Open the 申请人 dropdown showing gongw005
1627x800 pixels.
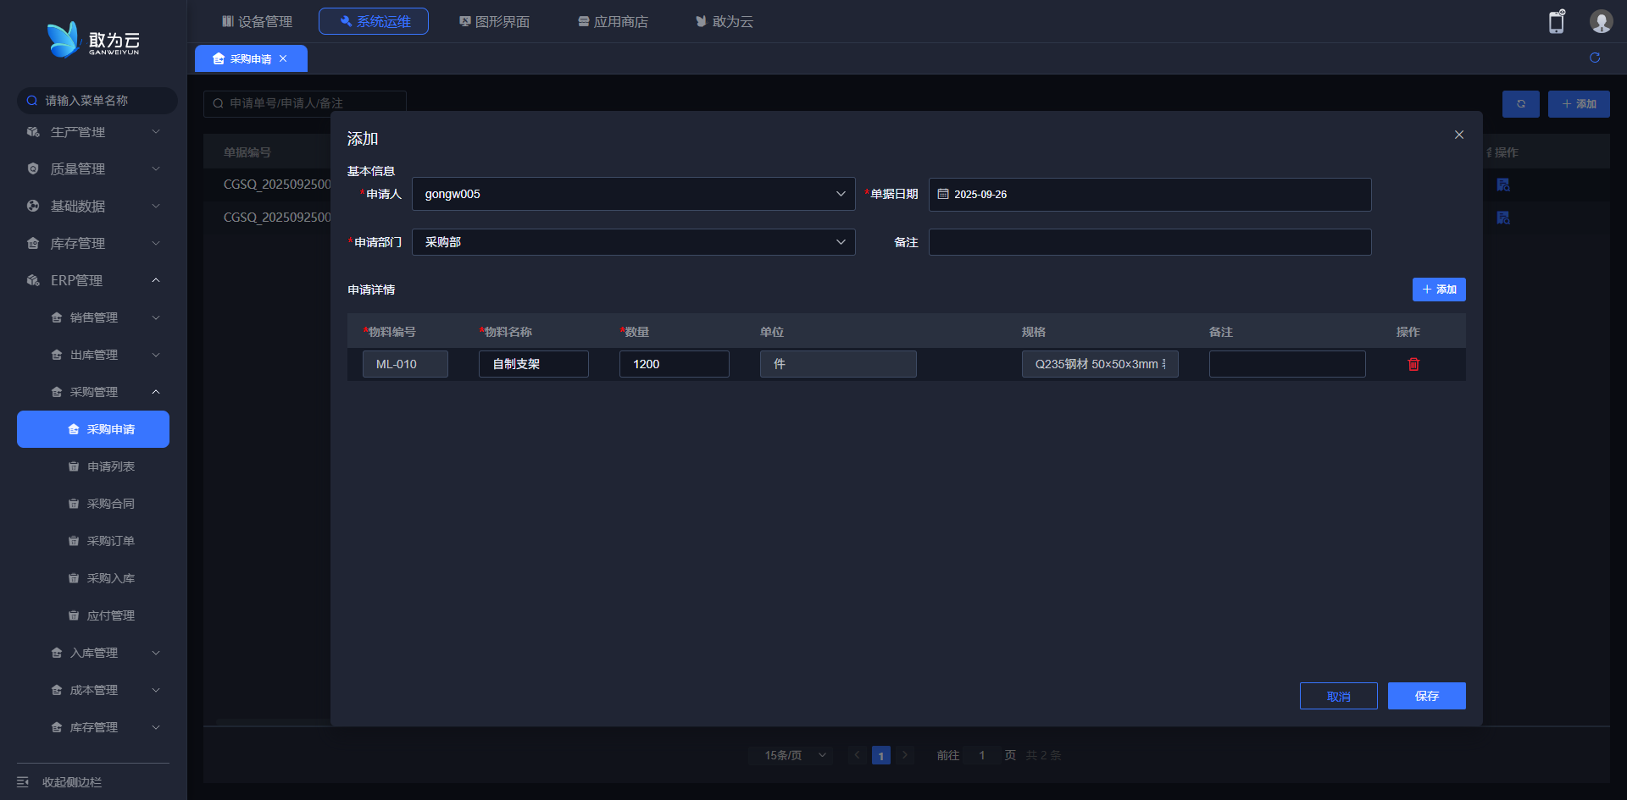[633, 194]
